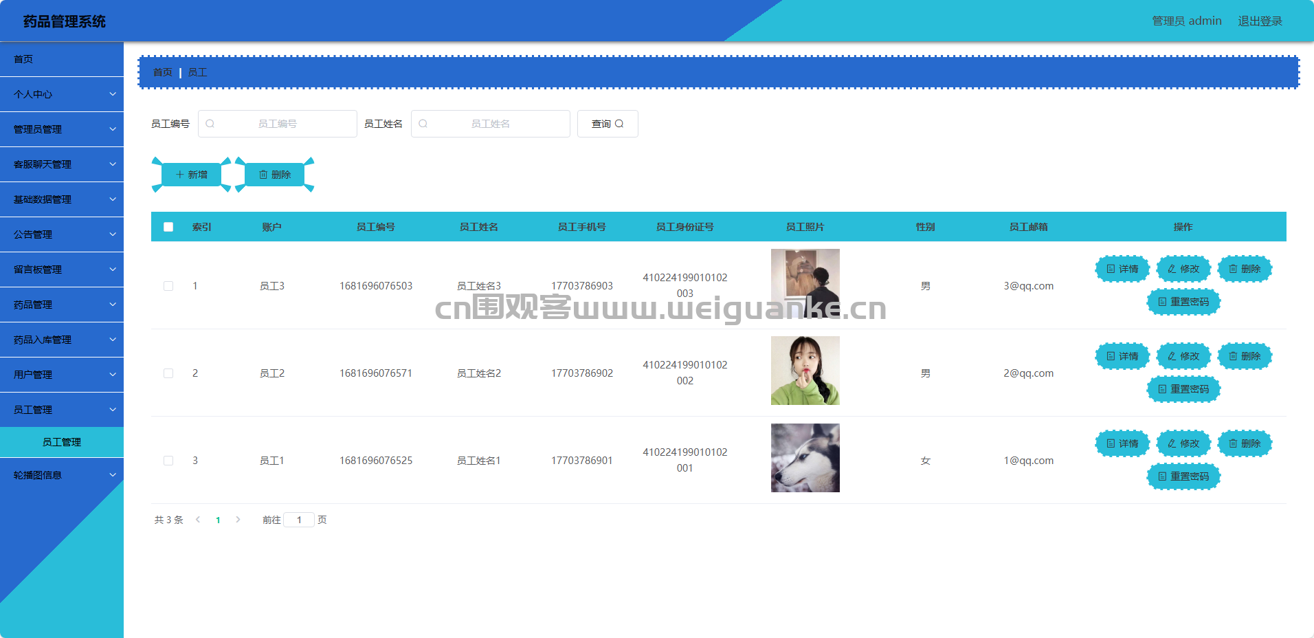Image resolution: width=1314 pixels, height=638 pixels.
Task: Click the 员工编号 column header
Action: [x=376, y=227]
